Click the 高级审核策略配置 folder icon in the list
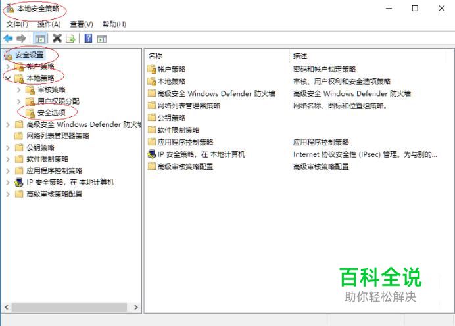Screen dimensions: 455x326 [152, 166]
